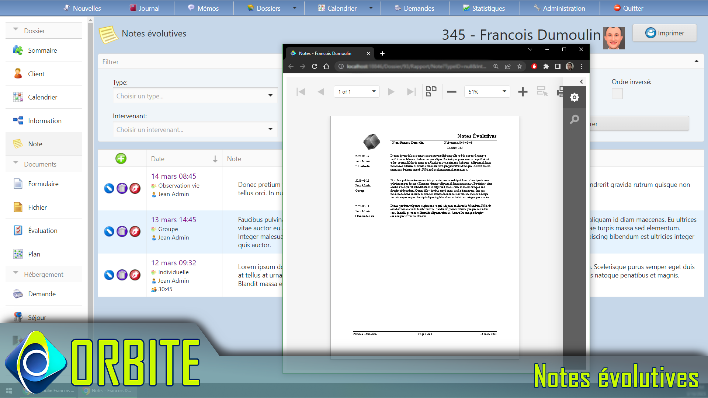Image resolution: width=708 pixels, height=398 pixels.
Task: Open Statistiques menu
Action: pos(484,8)
